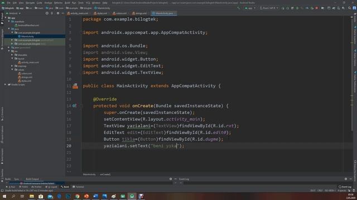Open File Explorer from taskbar
This screenshot has width=357, height=200.
click(x=32, y=196)
